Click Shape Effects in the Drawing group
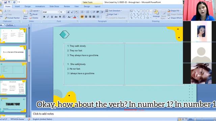Viewport: 216px width, 121px height. click(x=175, y=18)
